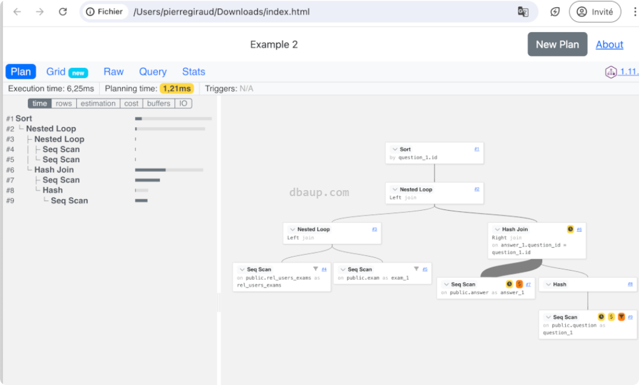Open the Invité profile button
The image size is (639, 385).
(x=595, y=12)
